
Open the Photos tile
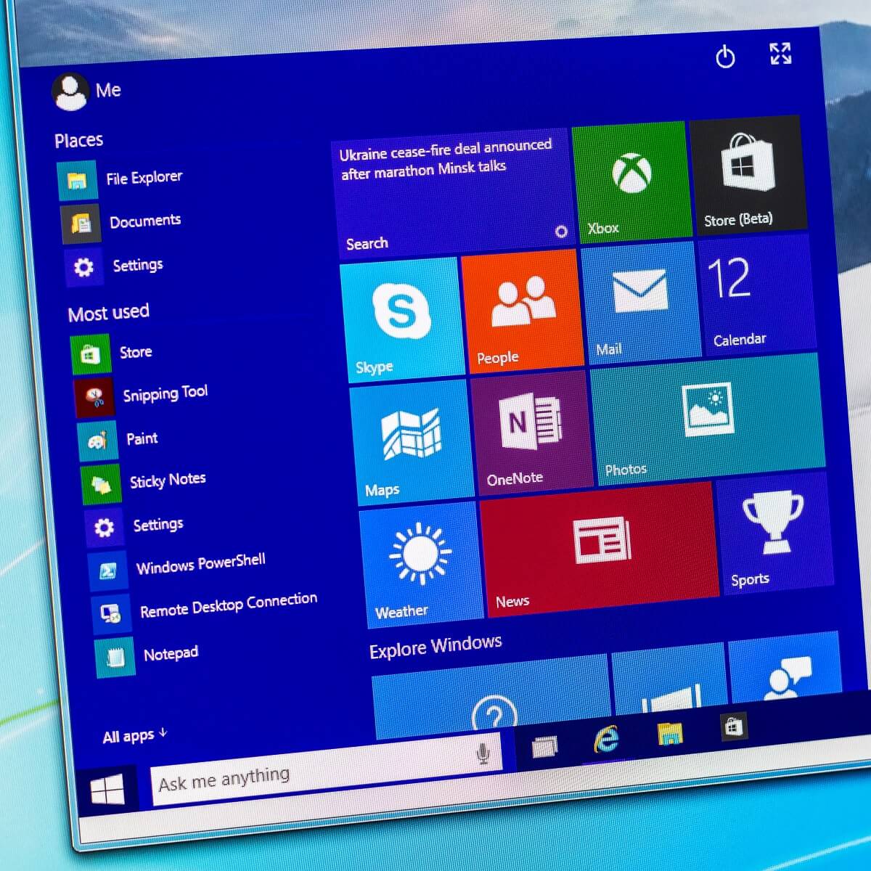tap(707, 420)
